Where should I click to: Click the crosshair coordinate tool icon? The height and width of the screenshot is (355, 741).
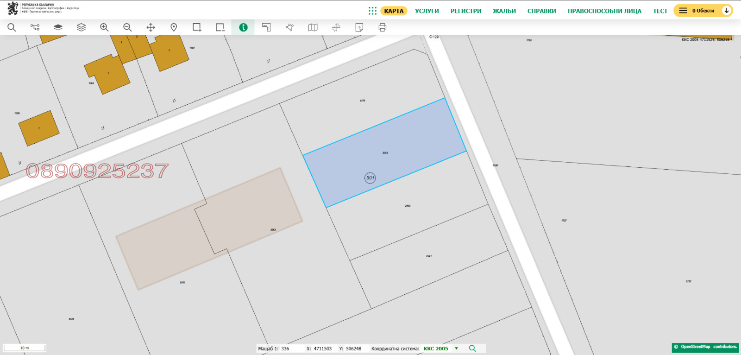pyautogui.click(x=336, y=27)
